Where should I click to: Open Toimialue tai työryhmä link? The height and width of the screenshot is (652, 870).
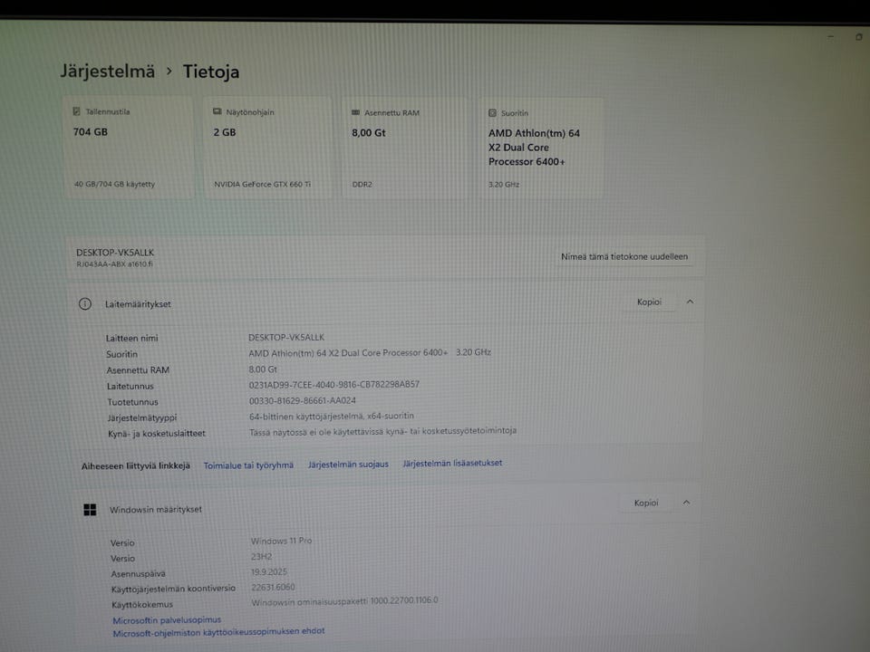(248, 465)
